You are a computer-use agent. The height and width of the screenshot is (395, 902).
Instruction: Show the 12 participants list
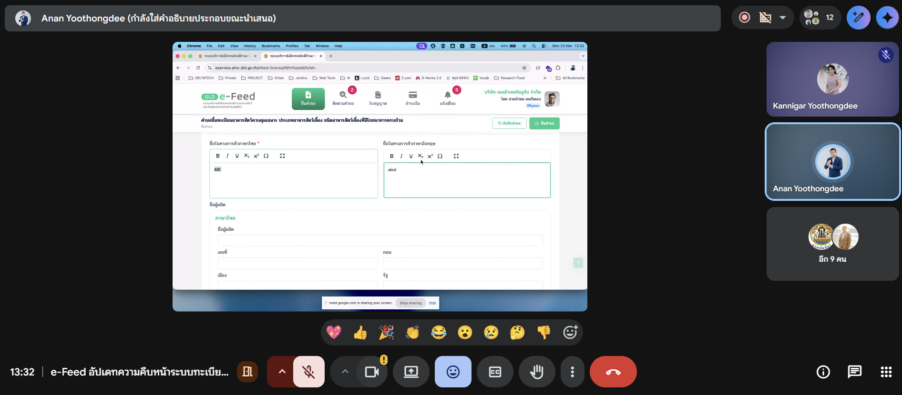coord(820,18)
